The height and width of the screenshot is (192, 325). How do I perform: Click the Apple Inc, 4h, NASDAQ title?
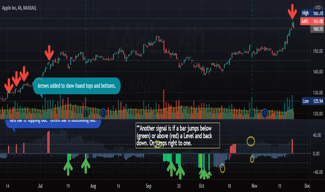click(x=19, y=8)
